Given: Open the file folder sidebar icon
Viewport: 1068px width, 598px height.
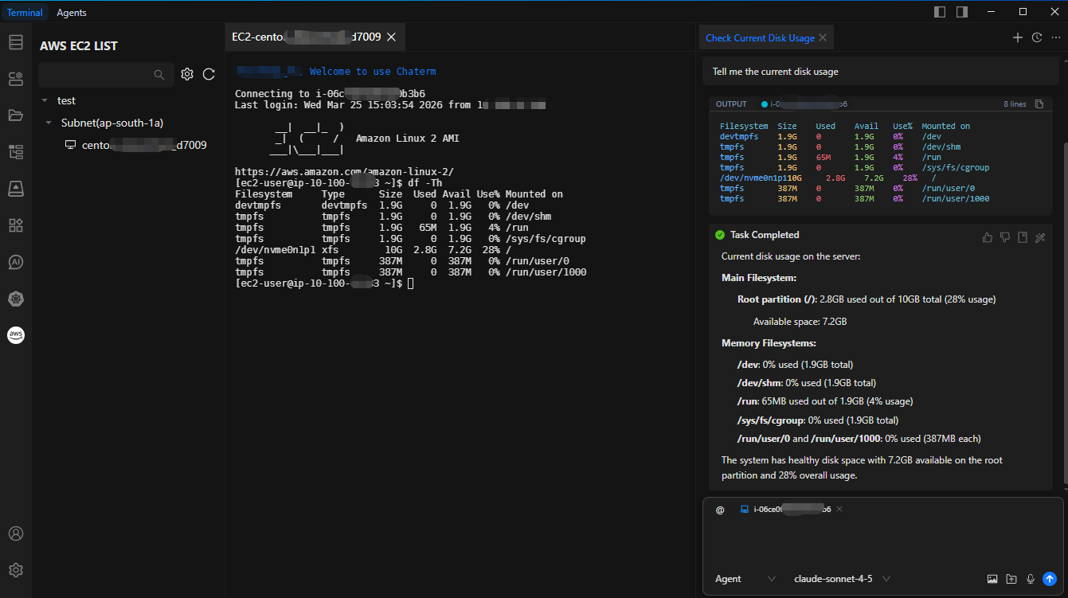Looking at the screenshot, I should click(16, 115).
